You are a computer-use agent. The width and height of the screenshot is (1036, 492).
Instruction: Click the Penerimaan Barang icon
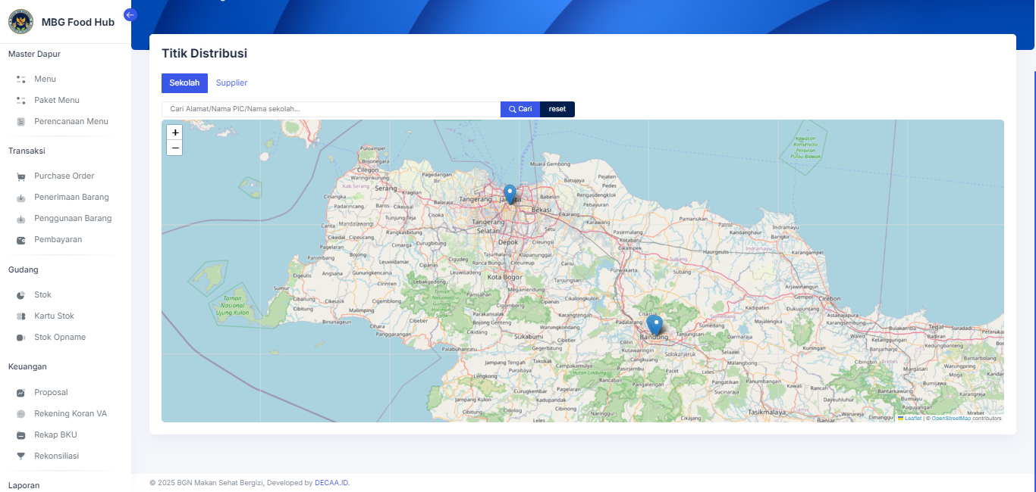tap(20, 197)
